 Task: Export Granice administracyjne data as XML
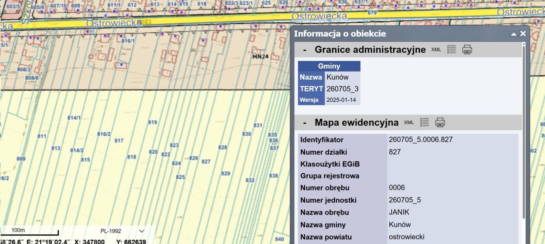click(x=436, y=49)
